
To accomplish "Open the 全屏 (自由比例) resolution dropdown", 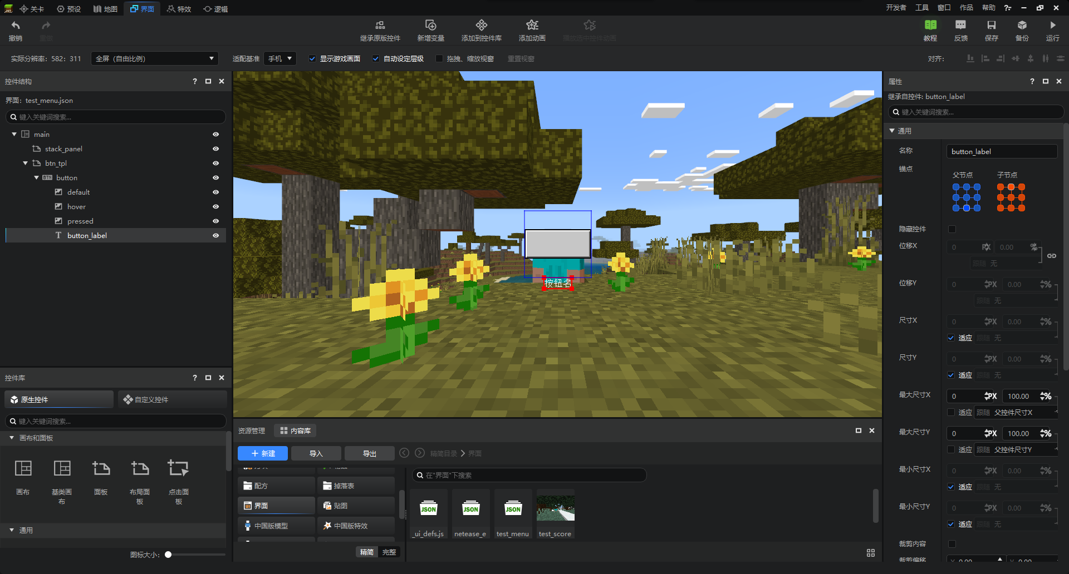I will tap(155, 58).
